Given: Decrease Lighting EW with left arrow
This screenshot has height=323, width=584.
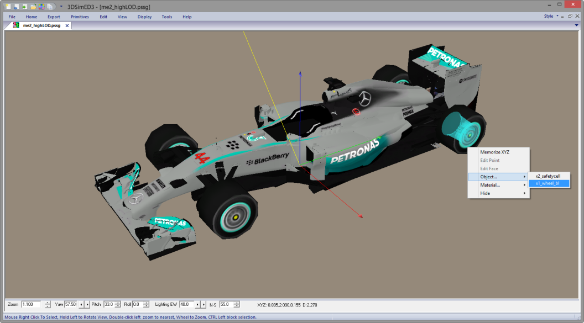Looking at the screenshot, I should point(197,304).
